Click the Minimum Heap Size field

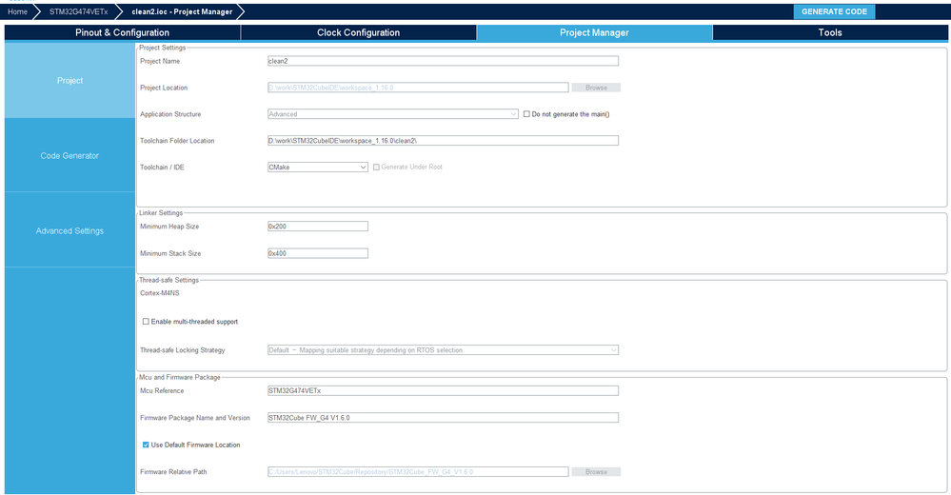pos(318,227)
